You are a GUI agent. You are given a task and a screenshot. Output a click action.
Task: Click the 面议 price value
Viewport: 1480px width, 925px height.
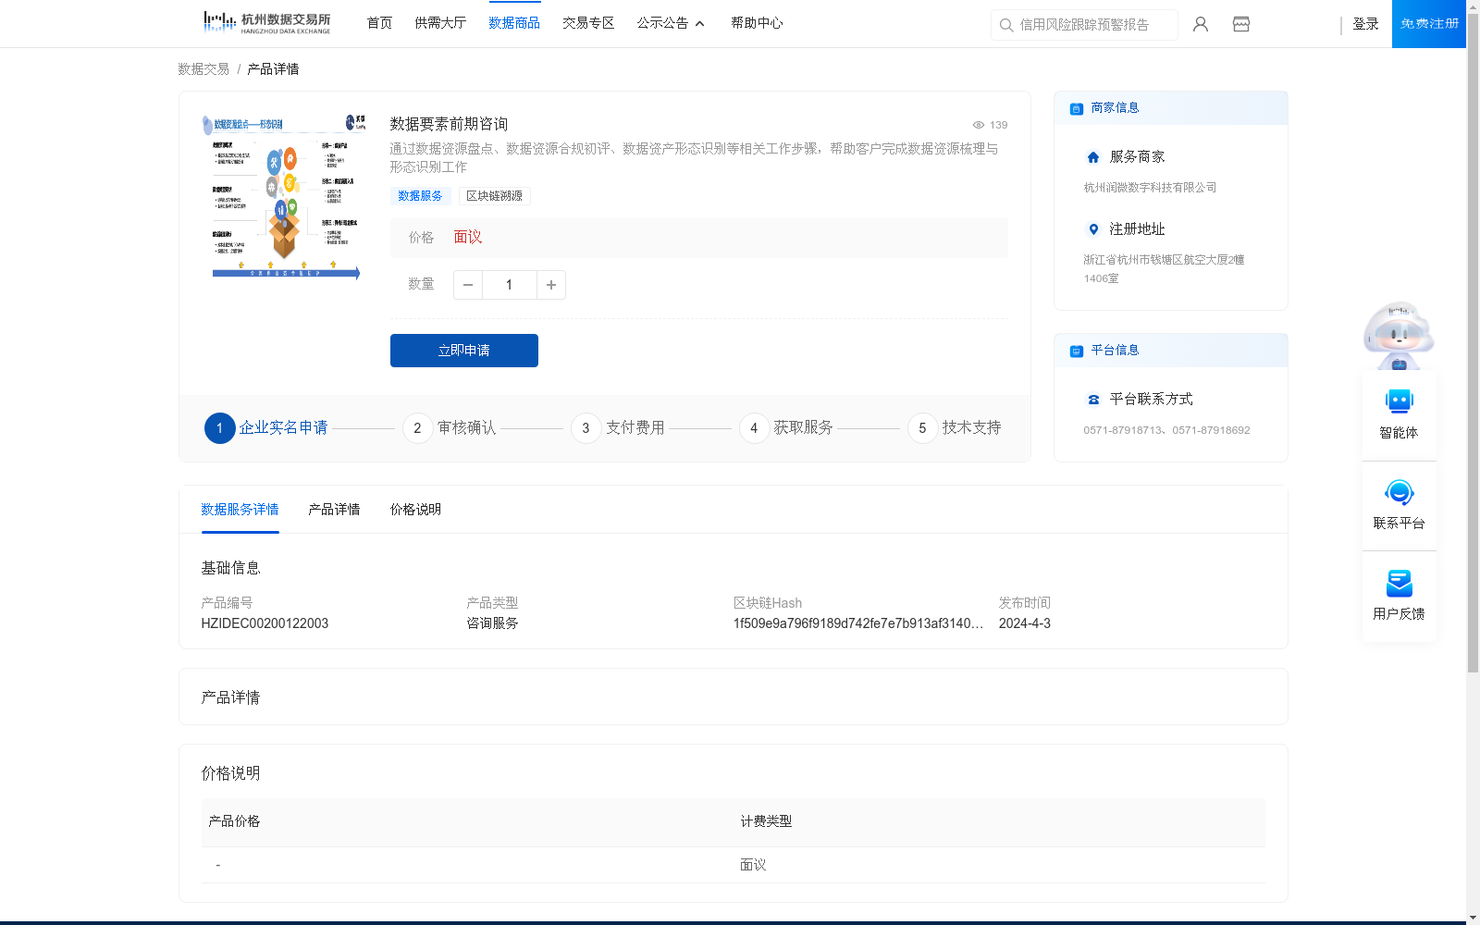tap(468, 238)
